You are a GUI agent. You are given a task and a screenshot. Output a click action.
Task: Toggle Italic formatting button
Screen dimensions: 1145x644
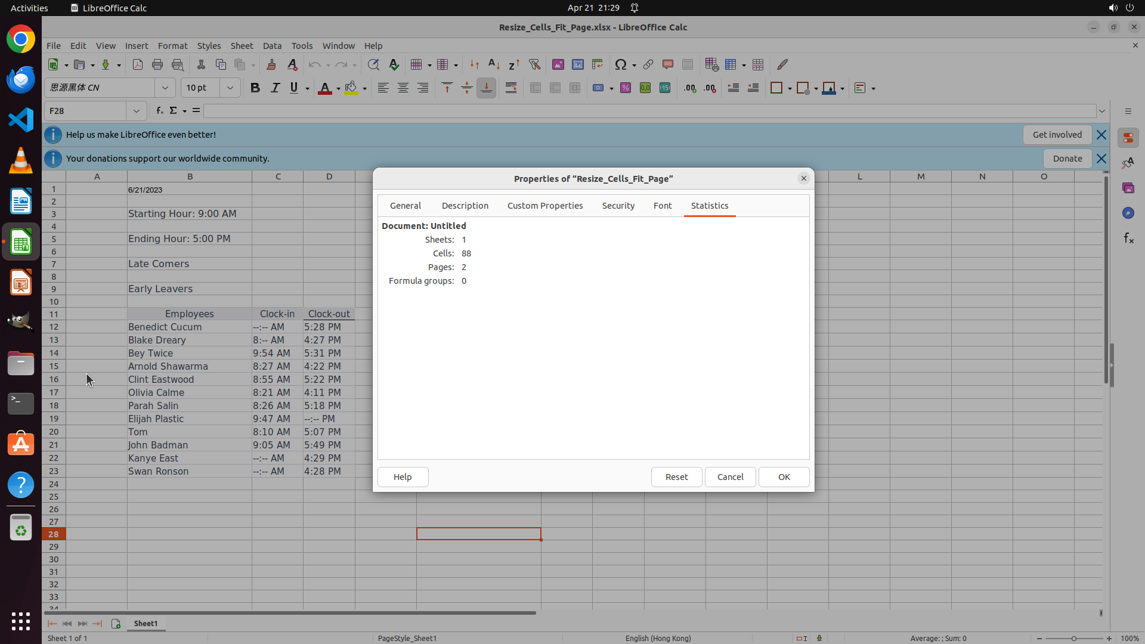[x=275, y=88]
